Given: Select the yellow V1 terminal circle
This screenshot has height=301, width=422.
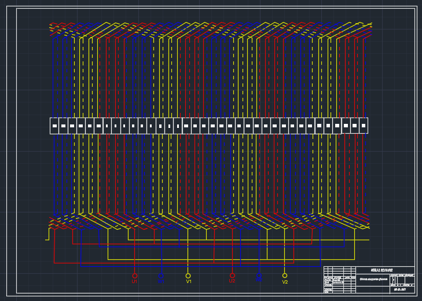Looking at the screenshot, I should click(x=188, y=276).
